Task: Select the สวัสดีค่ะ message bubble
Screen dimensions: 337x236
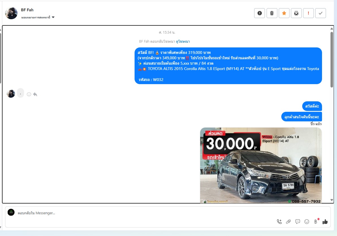Action: (x=312, y=106)
